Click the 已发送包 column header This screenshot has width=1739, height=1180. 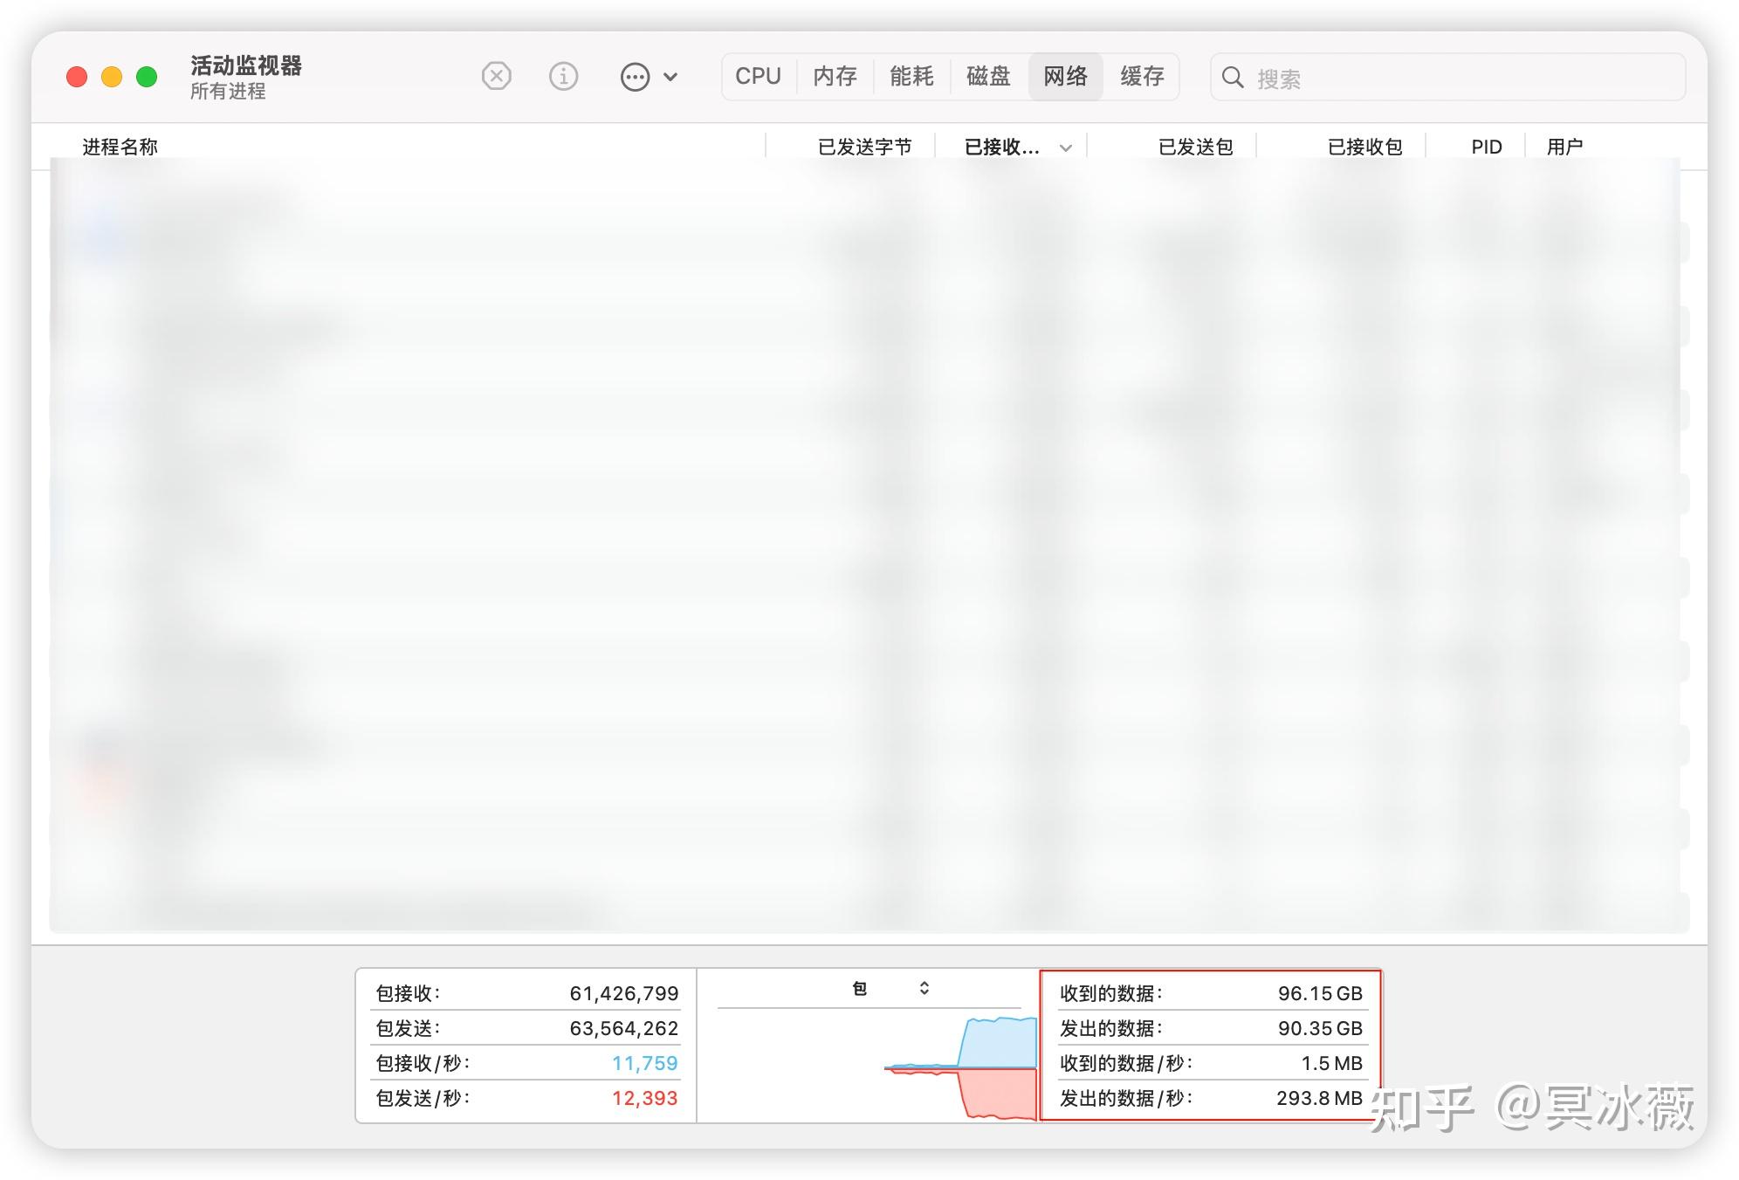[1195, 146]
